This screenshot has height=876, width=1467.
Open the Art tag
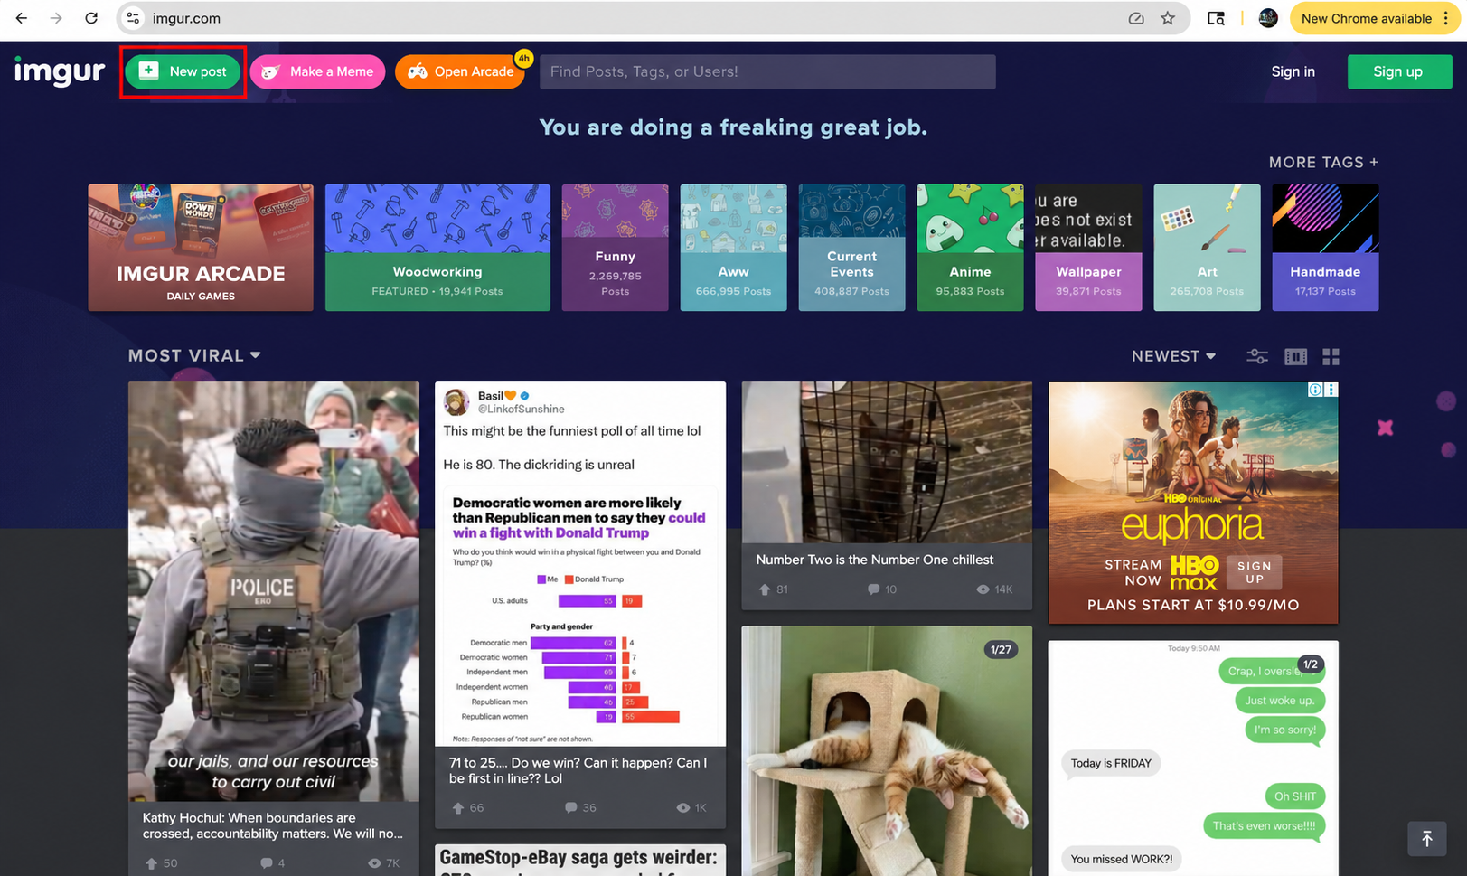point(1207,248)
